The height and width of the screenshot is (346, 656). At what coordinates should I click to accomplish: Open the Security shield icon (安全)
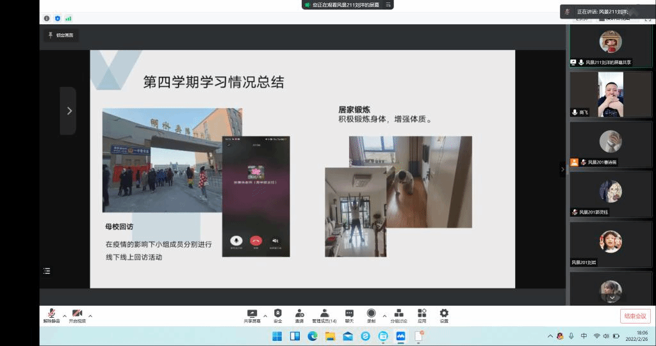277,313
